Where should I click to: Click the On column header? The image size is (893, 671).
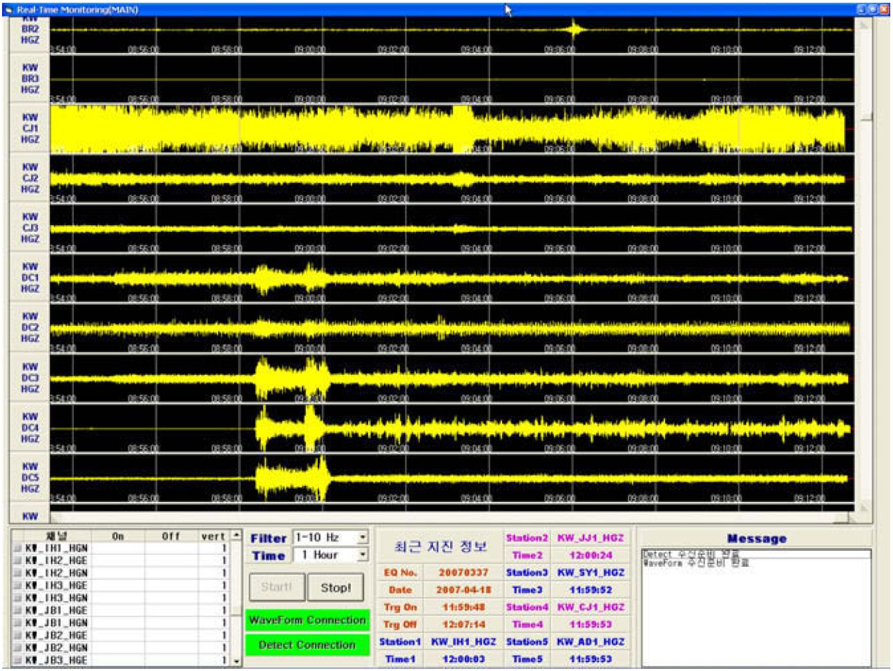[118, 536]
